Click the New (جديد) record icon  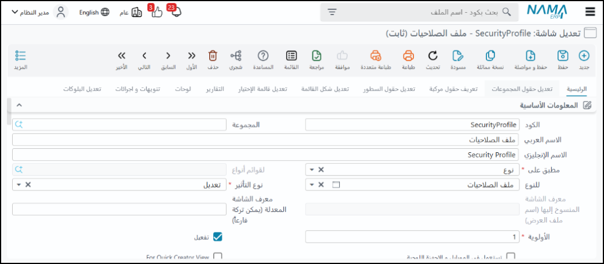pos(584,56)
